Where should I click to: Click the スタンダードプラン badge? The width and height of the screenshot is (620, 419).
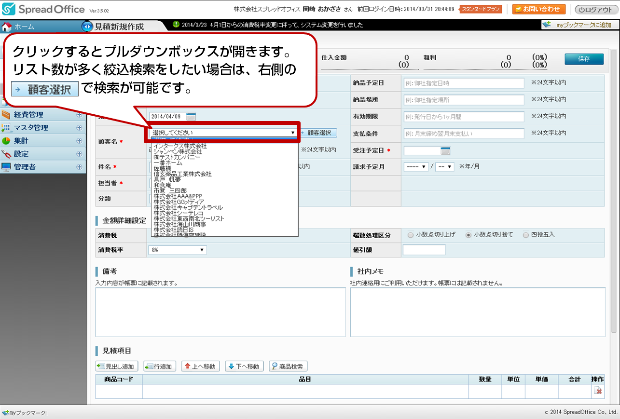(x=481, y=9)
